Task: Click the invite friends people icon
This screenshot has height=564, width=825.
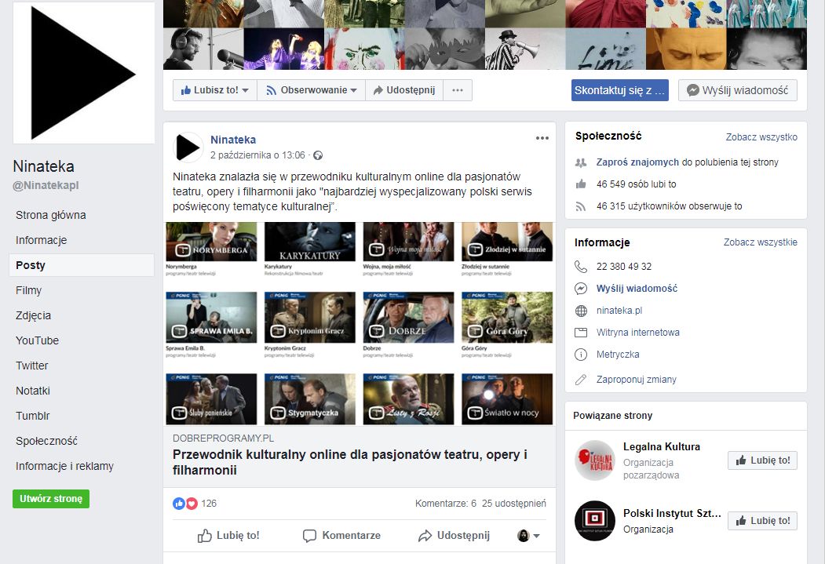Action: tap(581, 163)
